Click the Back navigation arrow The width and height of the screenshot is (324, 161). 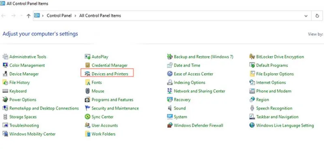[x=4, y=16]
